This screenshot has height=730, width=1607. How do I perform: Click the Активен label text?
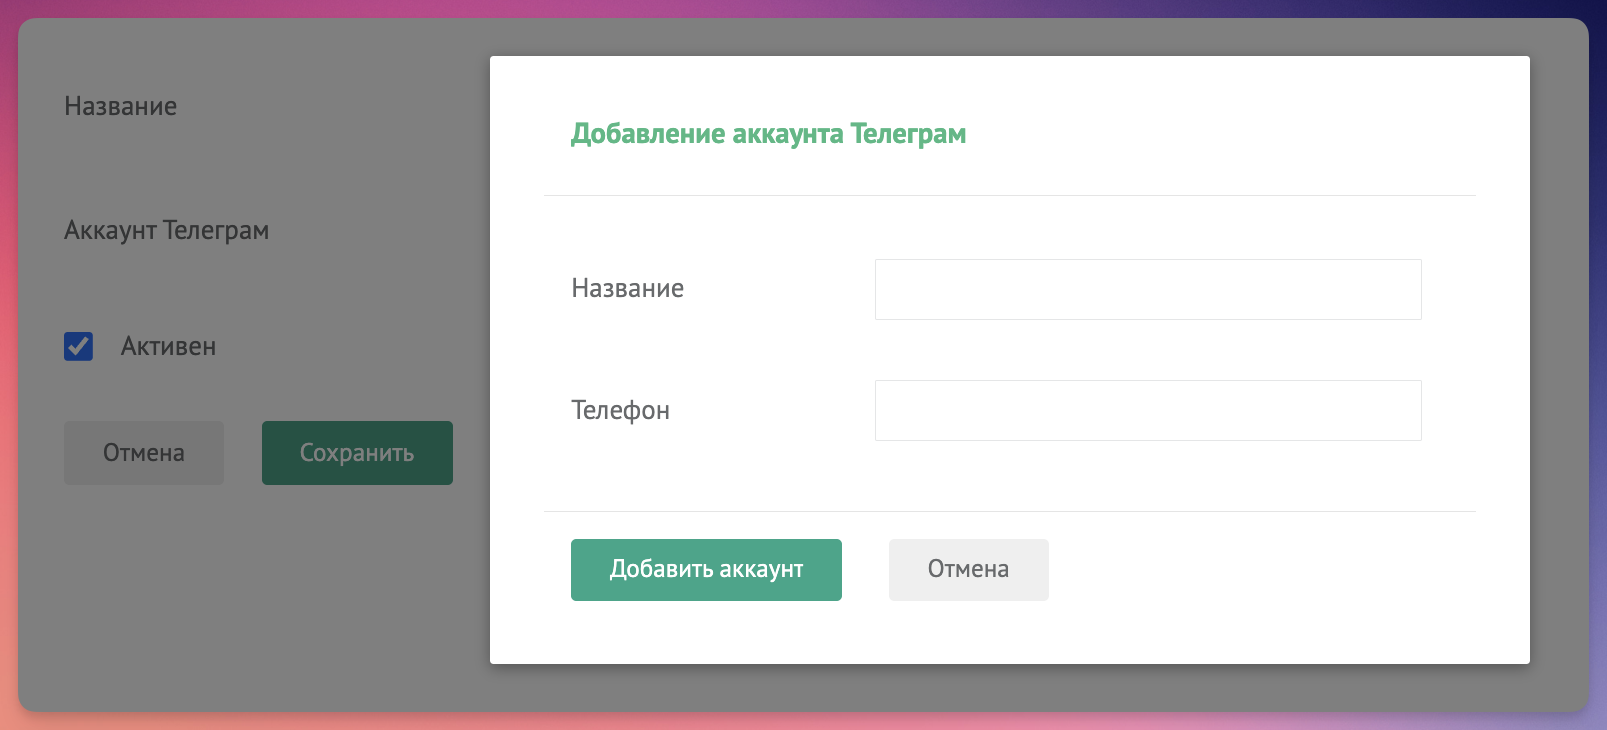click(x=168, y=346)
